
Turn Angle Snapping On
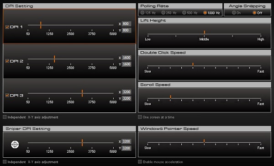pyautogui.click(x=234, y=13)
